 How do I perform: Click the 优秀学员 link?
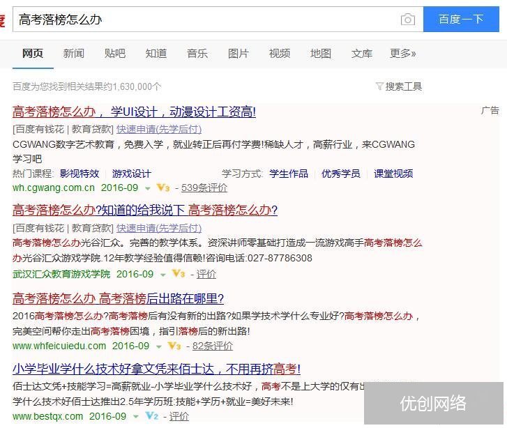click(341, 174)
